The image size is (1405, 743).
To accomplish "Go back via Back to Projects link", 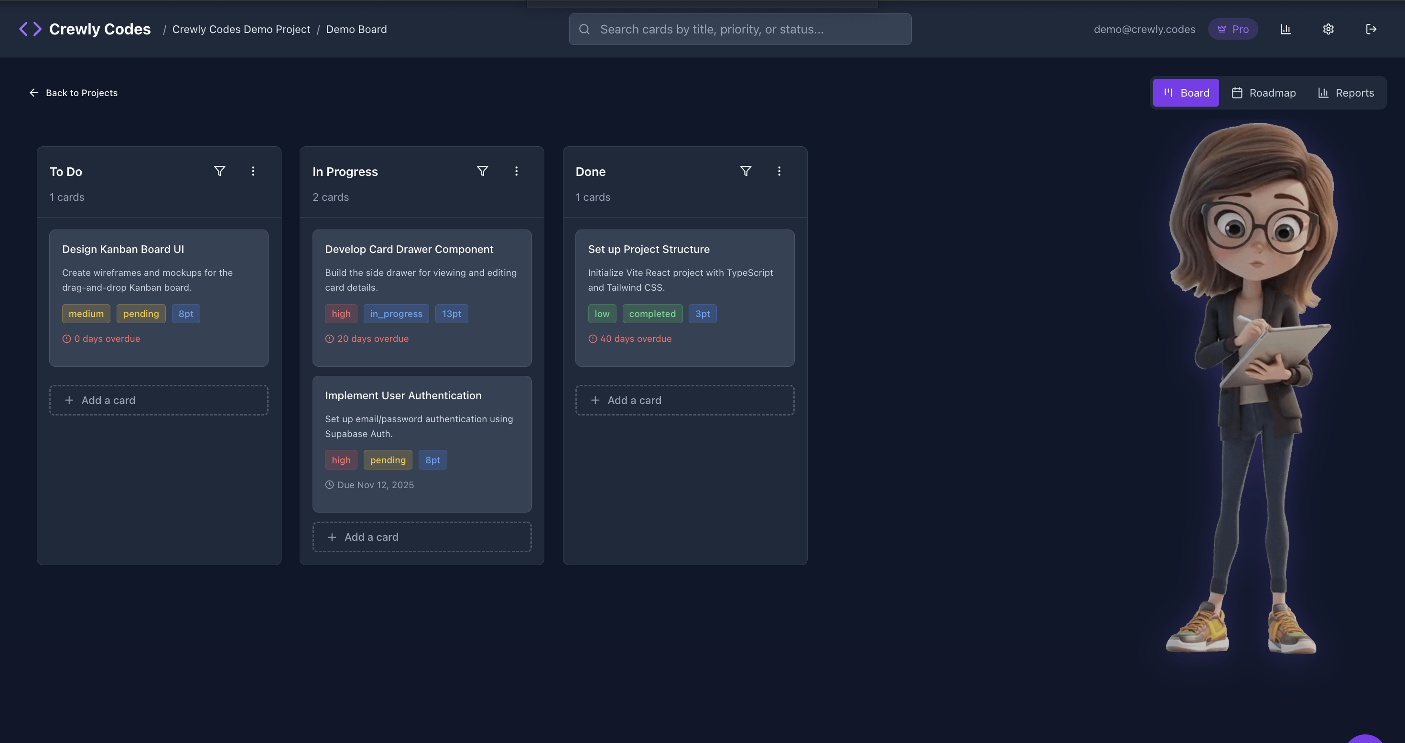I will [x=73, y=93].
